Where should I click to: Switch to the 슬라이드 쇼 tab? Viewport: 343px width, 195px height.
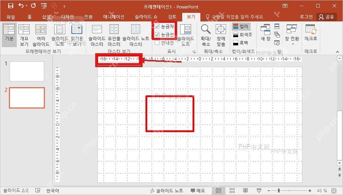click(x=146, y=17)
